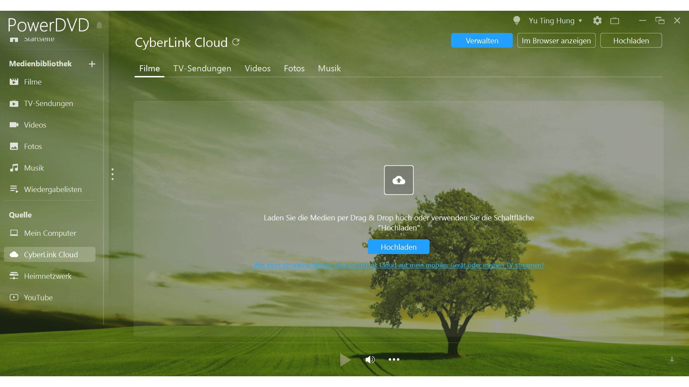This screenshot has width=689, height=387.
Task: Open the Fotos library section
Action: (33, 146)
